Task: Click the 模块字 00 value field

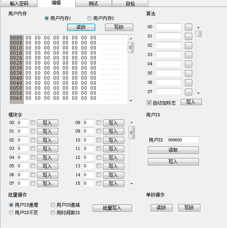Action: click(x=23, y=123)
